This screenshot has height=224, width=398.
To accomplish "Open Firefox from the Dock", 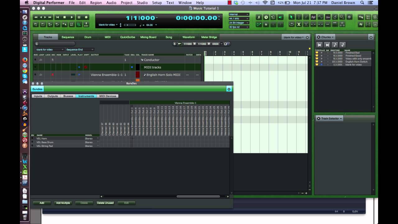I will 25,60.
